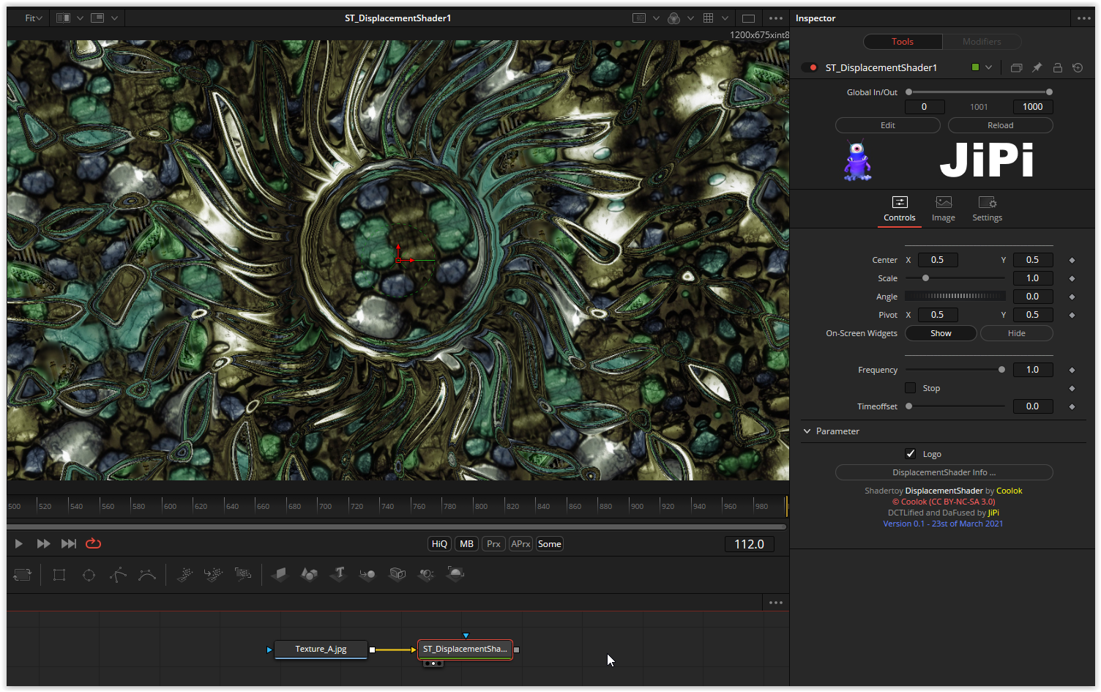The image size is (1101, 692).
Task: Select the Ellipse mask tool
Action: (x=89, y=575)
